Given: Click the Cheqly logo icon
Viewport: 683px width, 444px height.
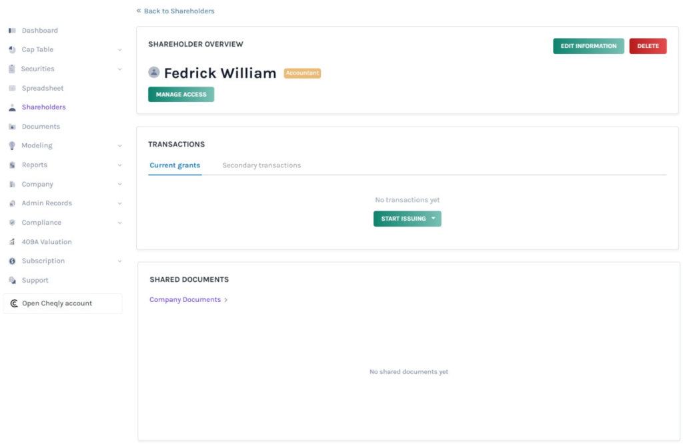Looking at the screenshot, I should click(x=14, y=303).
